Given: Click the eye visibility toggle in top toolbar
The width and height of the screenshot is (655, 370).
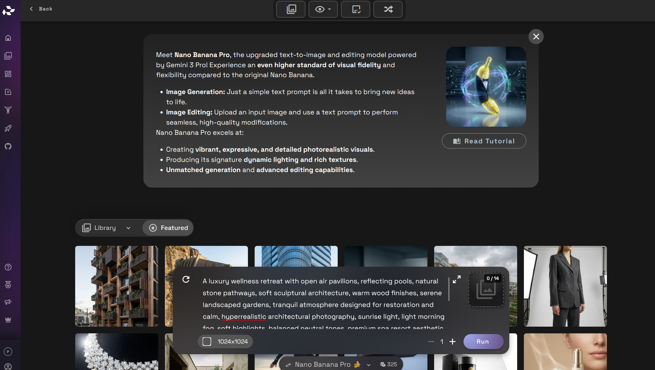Looking at the screenshot, I should pos(320,9).
